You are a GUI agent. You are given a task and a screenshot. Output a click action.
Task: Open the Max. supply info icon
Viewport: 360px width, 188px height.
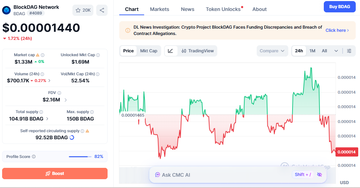click(92, 112)
